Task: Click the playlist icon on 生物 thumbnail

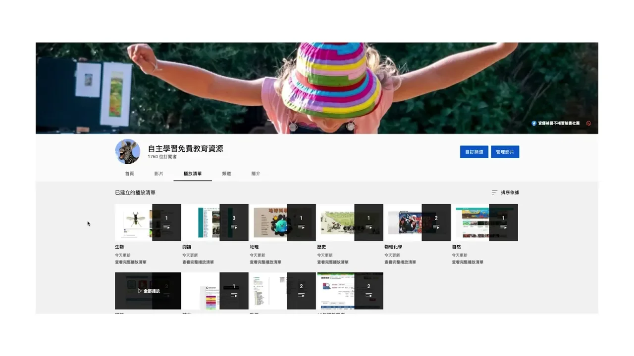Action: (166, 227)
